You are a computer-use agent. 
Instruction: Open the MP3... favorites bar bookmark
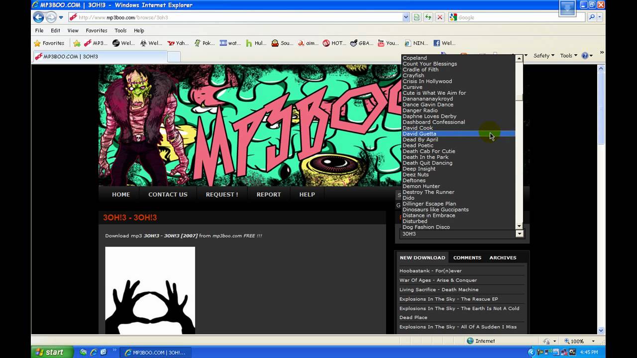96,43
